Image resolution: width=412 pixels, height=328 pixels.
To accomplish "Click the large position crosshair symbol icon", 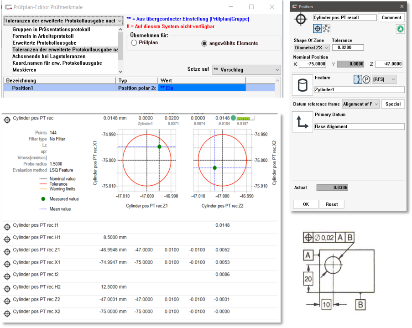I will [x=300, y=19].
